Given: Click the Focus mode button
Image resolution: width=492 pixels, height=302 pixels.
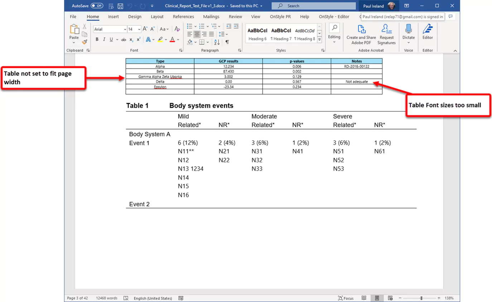Looking at the screenshot, I should point(346,298).
